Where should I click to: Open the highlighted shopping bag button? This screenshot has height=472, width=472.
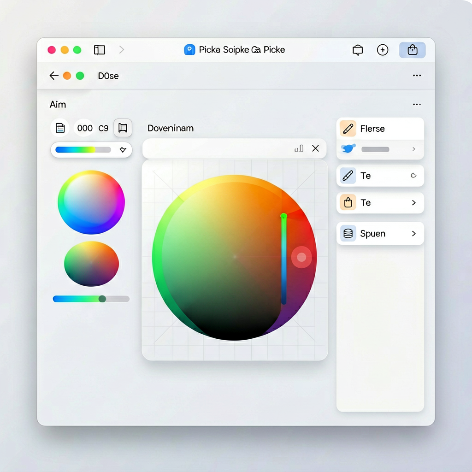click(x=413, y=50)
